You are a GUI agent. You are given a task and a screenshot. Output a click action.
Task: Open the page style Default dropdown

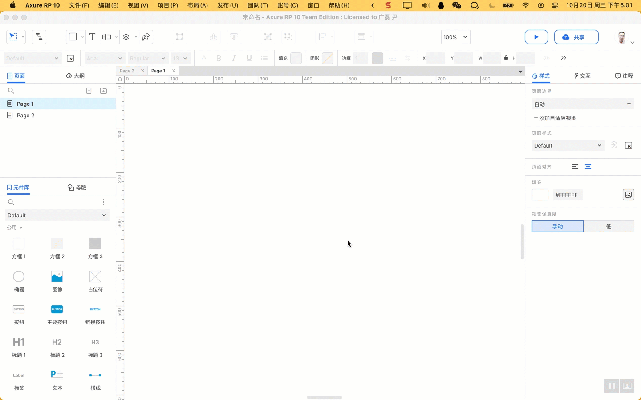pos(568,145)
